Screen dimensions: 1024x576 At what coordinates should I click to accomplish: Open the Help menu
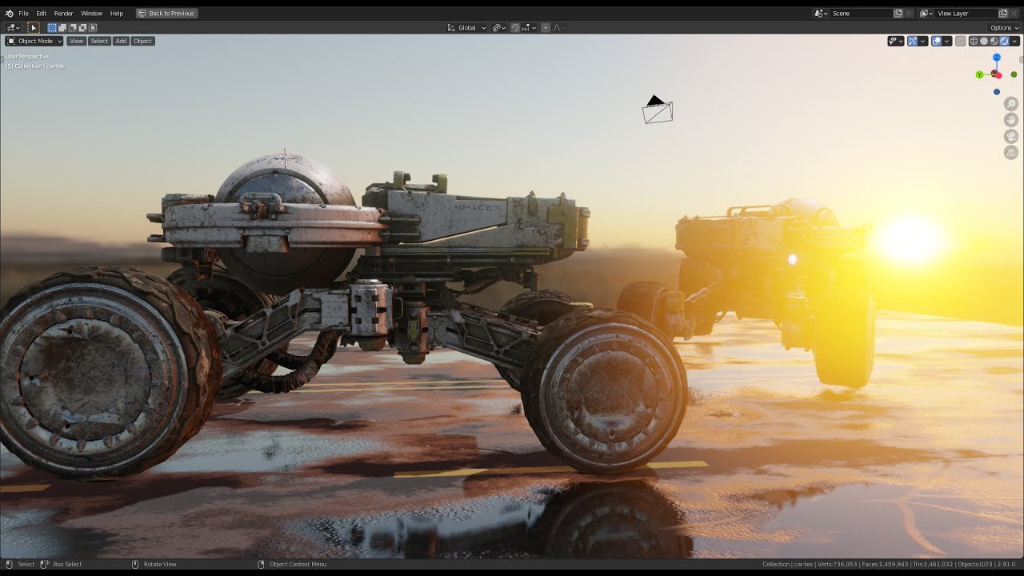pyautogui.click(x=117, y=14)
